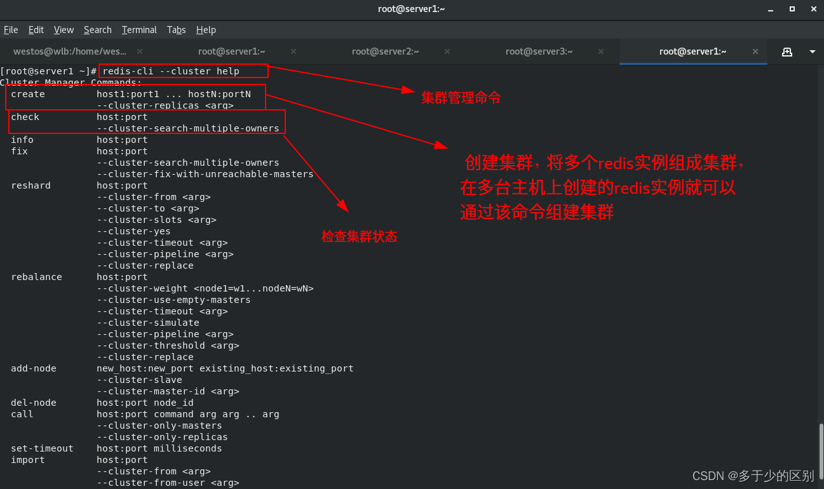
Task: Click the 'call' command name
Action: 22,414
